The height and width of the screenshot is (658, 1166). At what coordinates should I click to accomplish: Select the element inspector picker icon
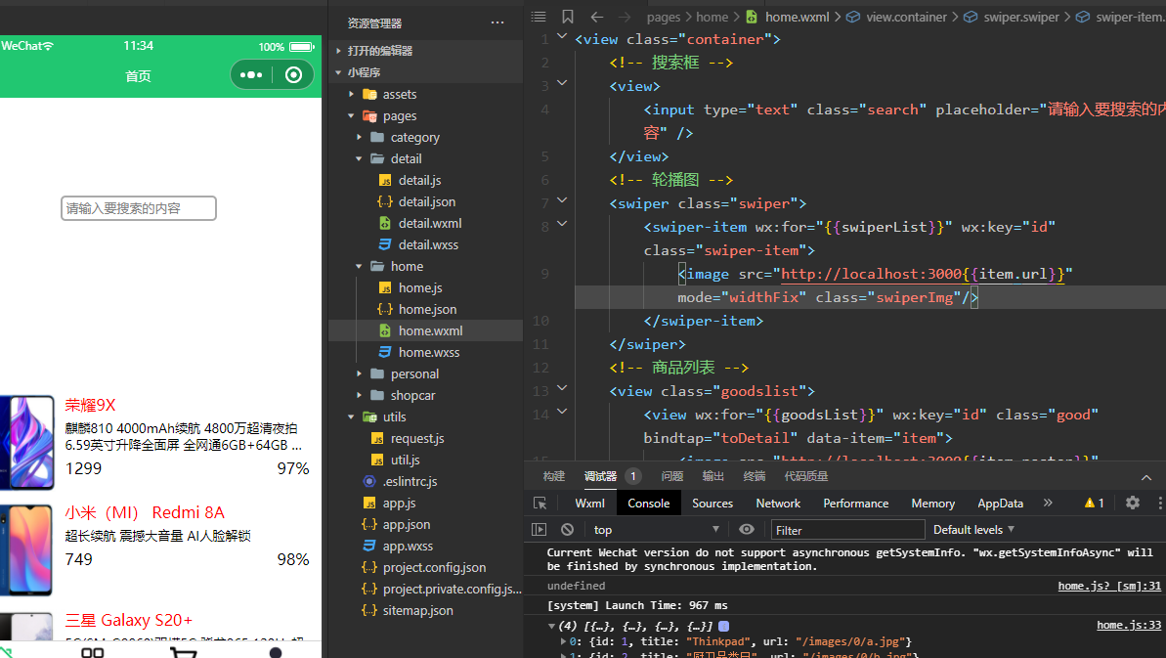[540, 504]
